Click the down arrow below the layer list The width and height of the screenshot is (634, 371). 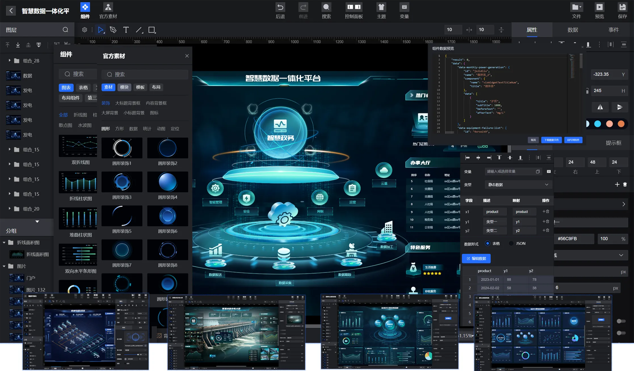[x=37, y=221]
